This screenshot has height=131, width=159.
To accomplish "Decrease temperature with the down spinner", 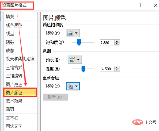I will pyautogui.click(x=117, y=70).
